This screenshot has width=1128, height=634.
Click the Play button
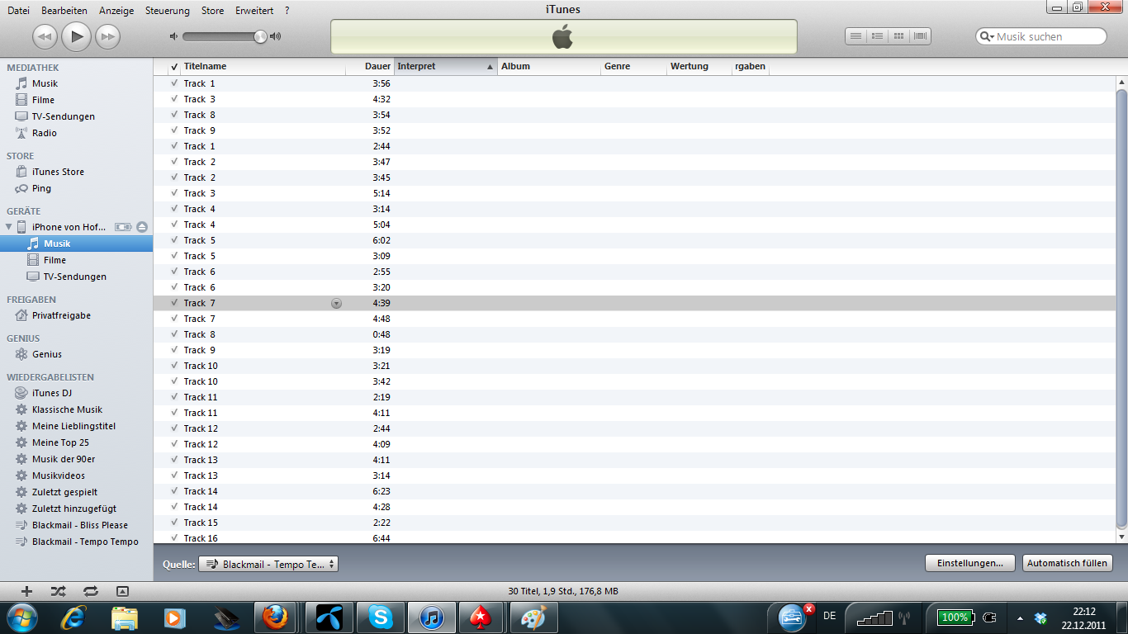click(76, 35)
